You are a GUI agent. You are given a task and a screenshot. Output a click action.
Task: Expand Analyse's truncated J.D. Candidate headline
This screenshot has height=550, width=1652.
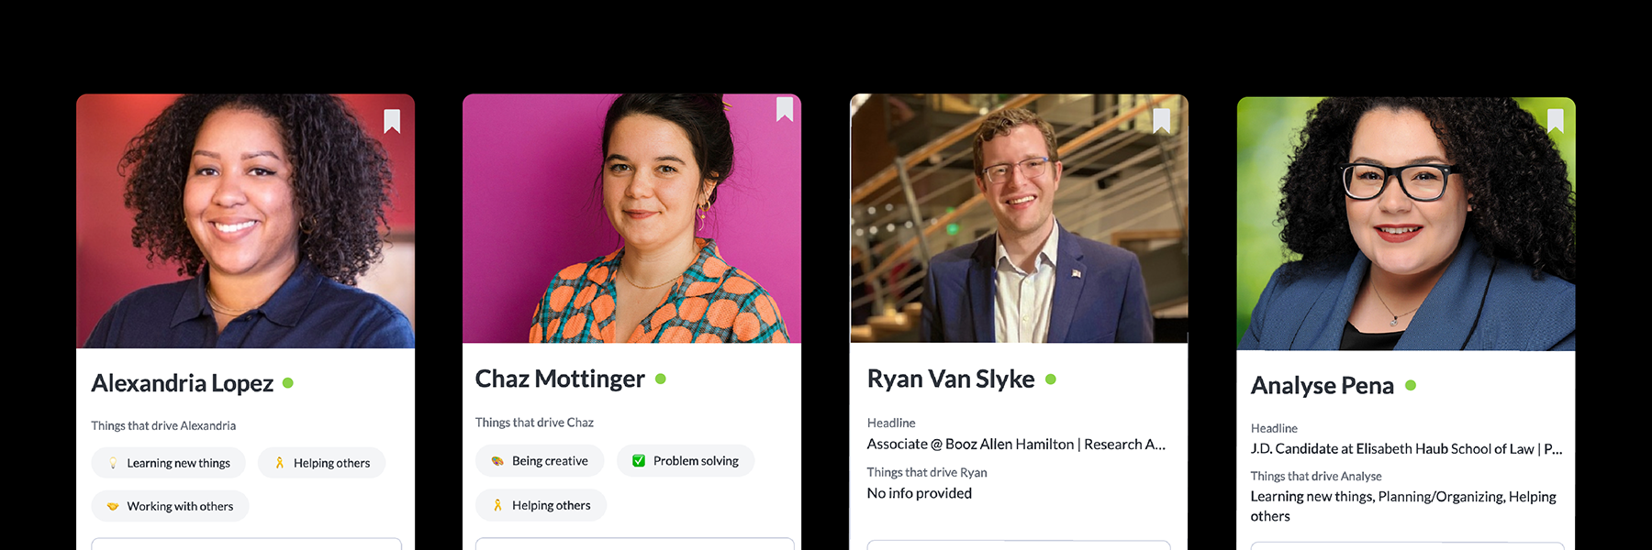pos(1406,449)
